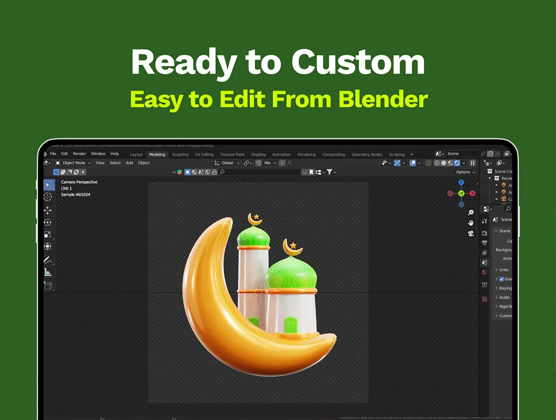Uncheck the Gravity checkbox
556x420 pixels.
tap(501, 279)
